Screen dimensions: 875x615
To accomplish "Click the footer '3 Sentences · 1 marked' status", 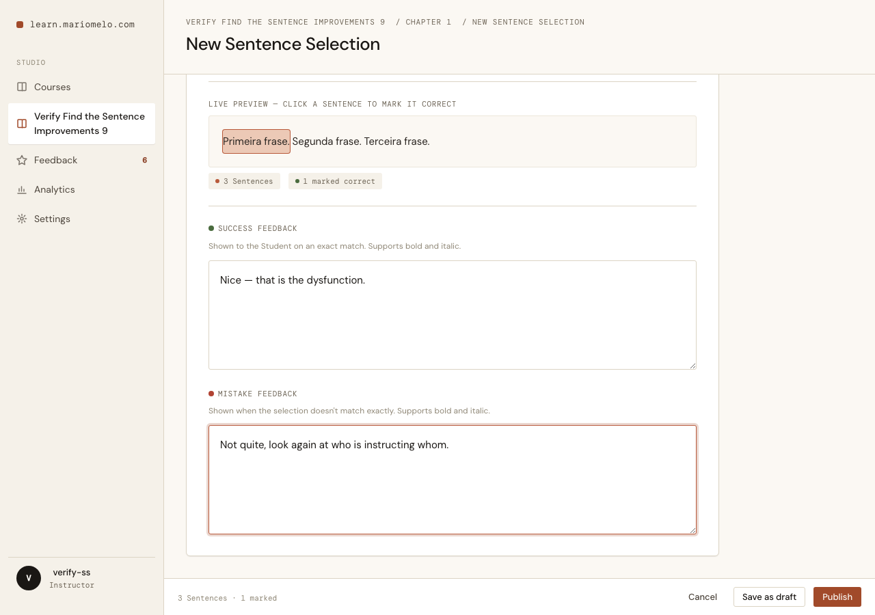I will pyautogui.click(x=228, y=598).
